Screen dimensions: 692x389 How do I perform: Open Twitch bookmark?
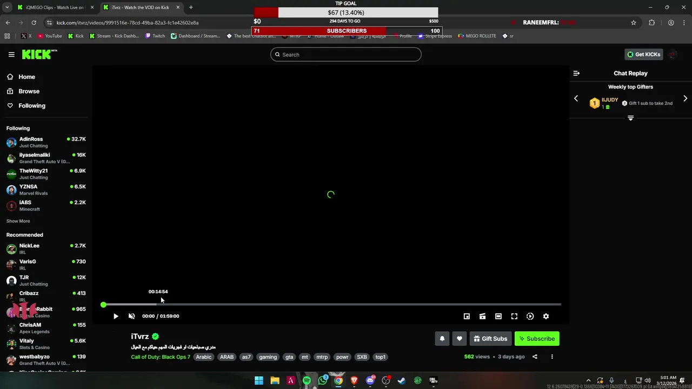155,36
